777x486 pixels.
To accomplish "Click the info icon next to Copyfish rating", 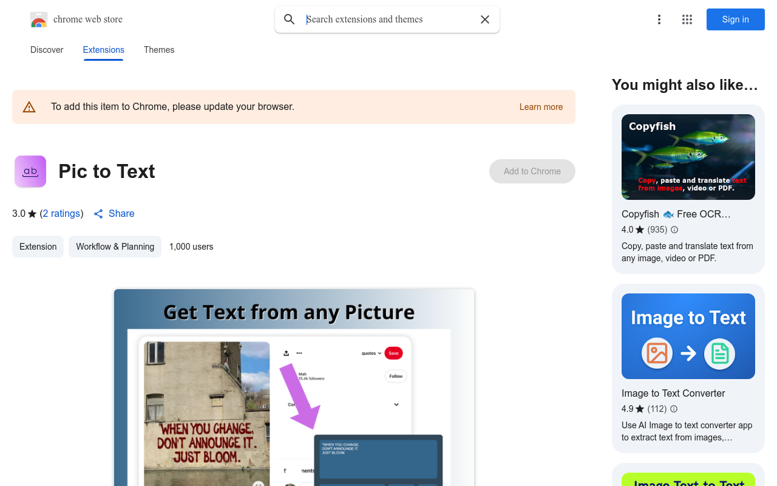I will pos(674,230).
